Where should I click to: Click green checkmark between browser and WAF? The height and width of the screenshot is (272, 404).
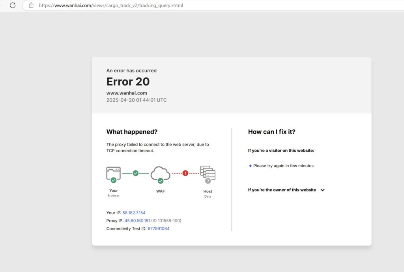[136, 173]
